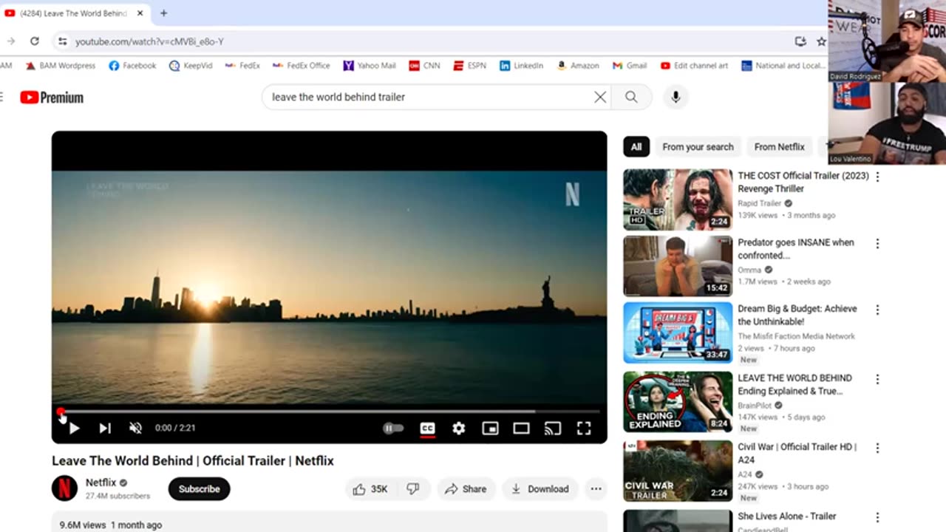The width and height of the screenshot is (946, 532).
Task: Click the video progress bar
Action: click(330, 412)
